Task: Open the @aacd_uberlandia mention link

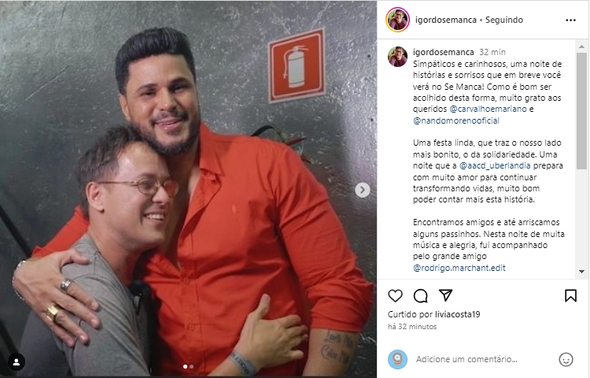Action: click(x=495, y=165)
